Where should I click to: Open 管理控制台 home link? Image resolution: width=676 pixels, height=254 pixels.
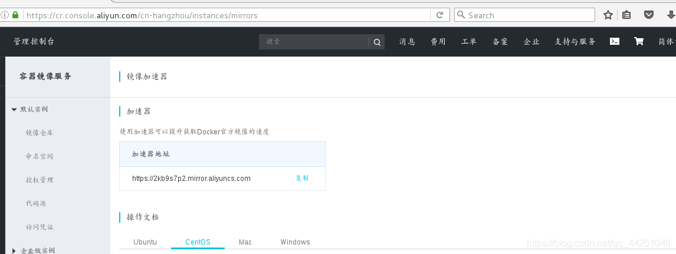pyautogui.click(x=34, y=41)
